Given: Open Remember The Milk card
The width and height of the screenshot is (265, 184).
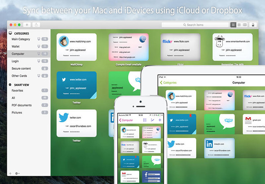Looking at the screenshot, I should pos(233,47).
